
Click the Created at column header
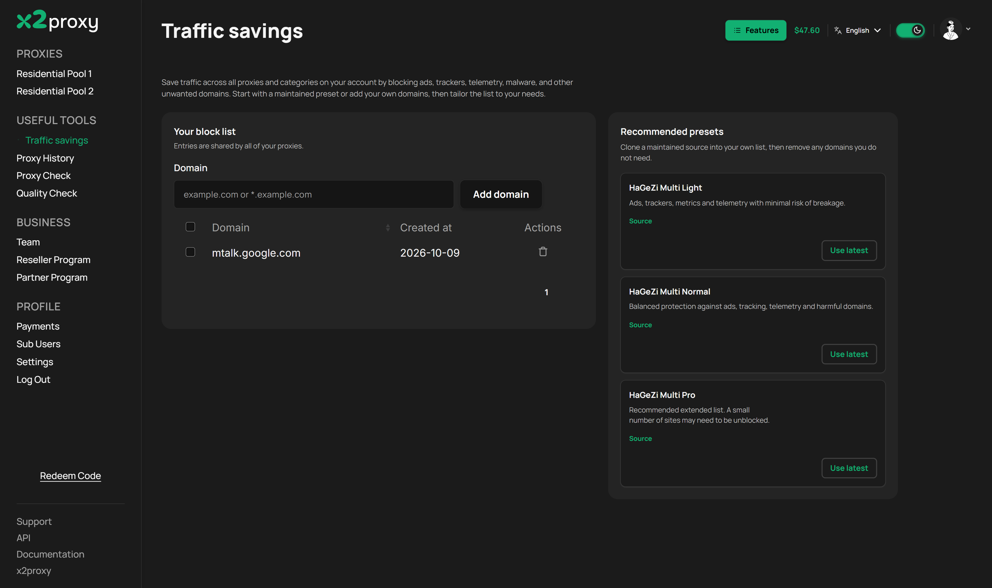coord(425,227)
